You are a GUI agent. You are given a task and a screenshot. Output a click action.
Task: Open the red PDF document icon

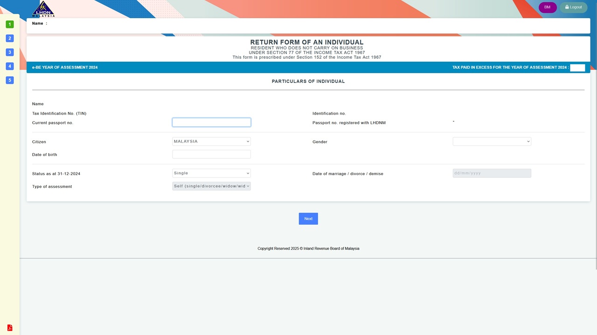10,328
